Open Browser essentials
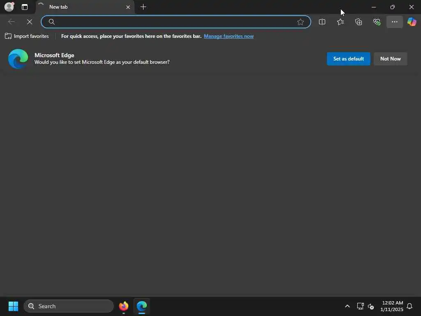 click(x=377, y=22)
